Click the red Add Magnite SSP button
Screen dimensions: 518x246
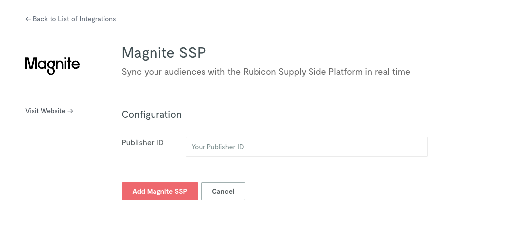pyautogui.click(x=160, y=191)
